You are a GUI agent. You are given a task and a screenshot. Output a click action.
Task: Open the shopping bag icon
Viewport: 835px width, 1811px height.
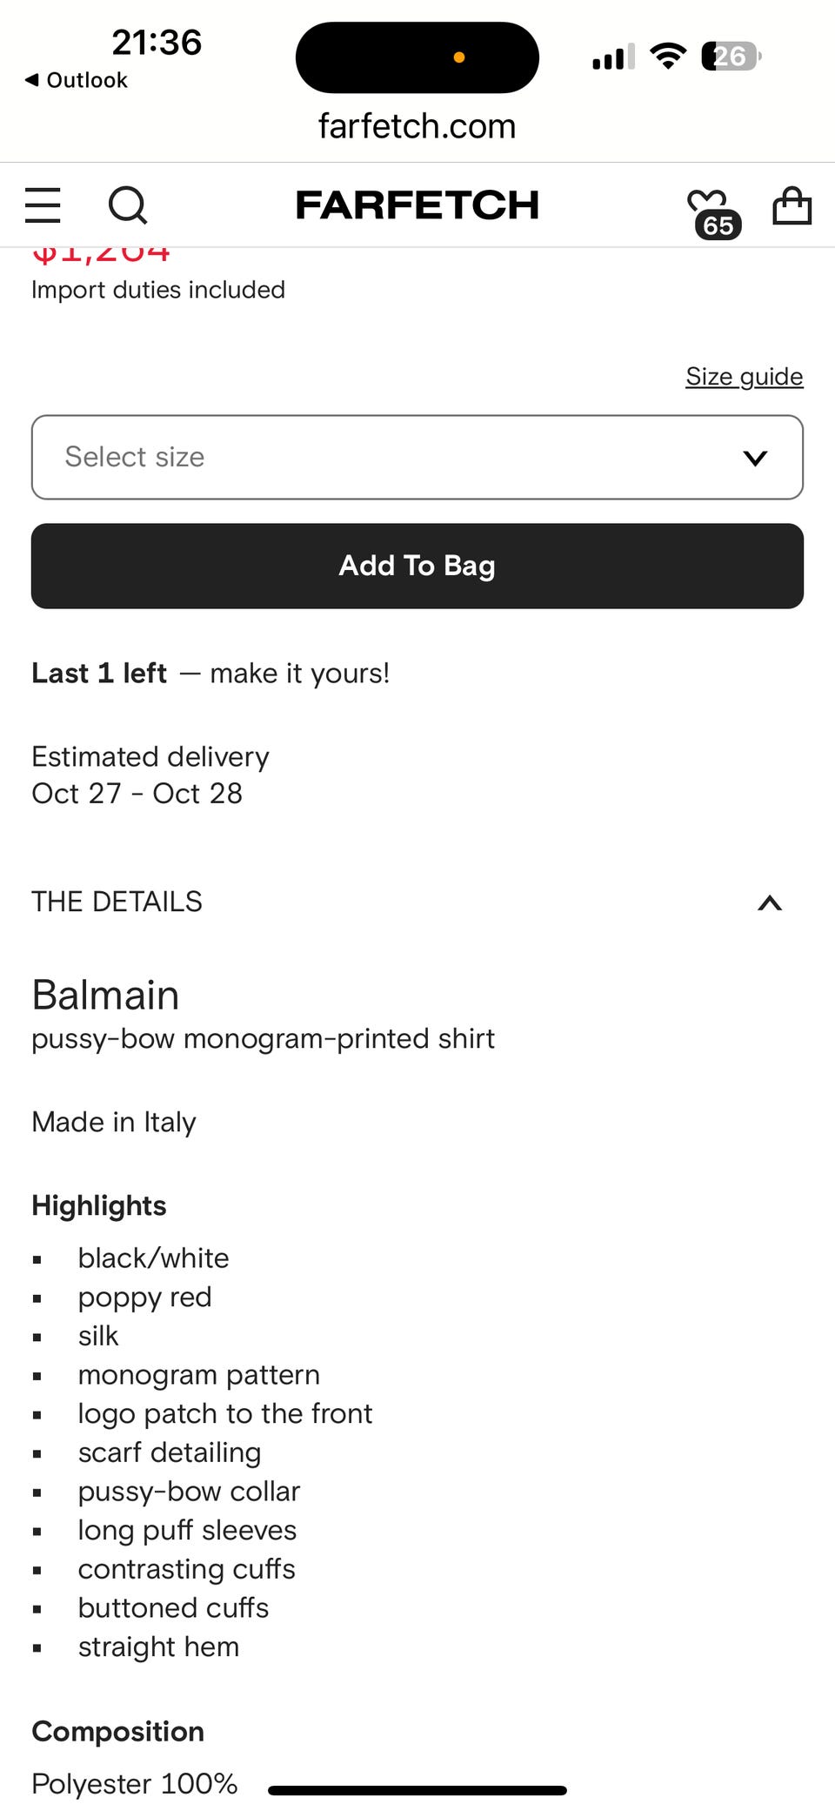792,205
